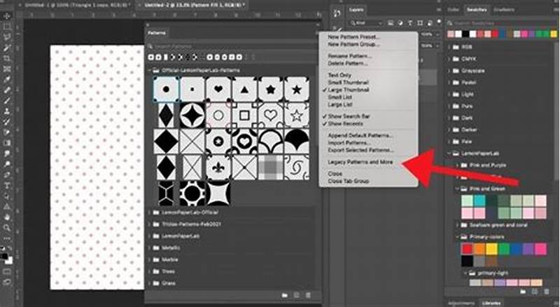
Task: Click the Search Patterns input field
Action: coord(232,46)
